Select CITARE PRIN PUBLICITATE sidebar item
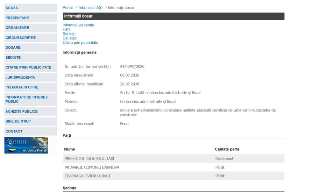 coord(31,68)
